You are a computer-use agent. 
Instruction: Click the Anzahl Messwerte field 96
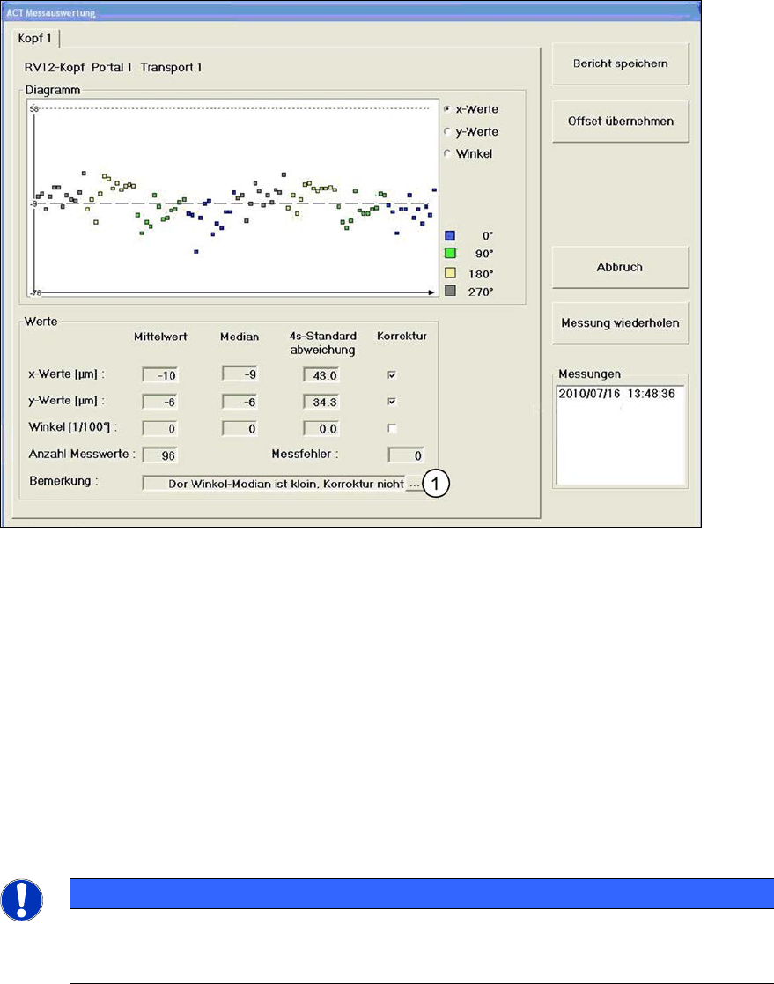[160, 455]
